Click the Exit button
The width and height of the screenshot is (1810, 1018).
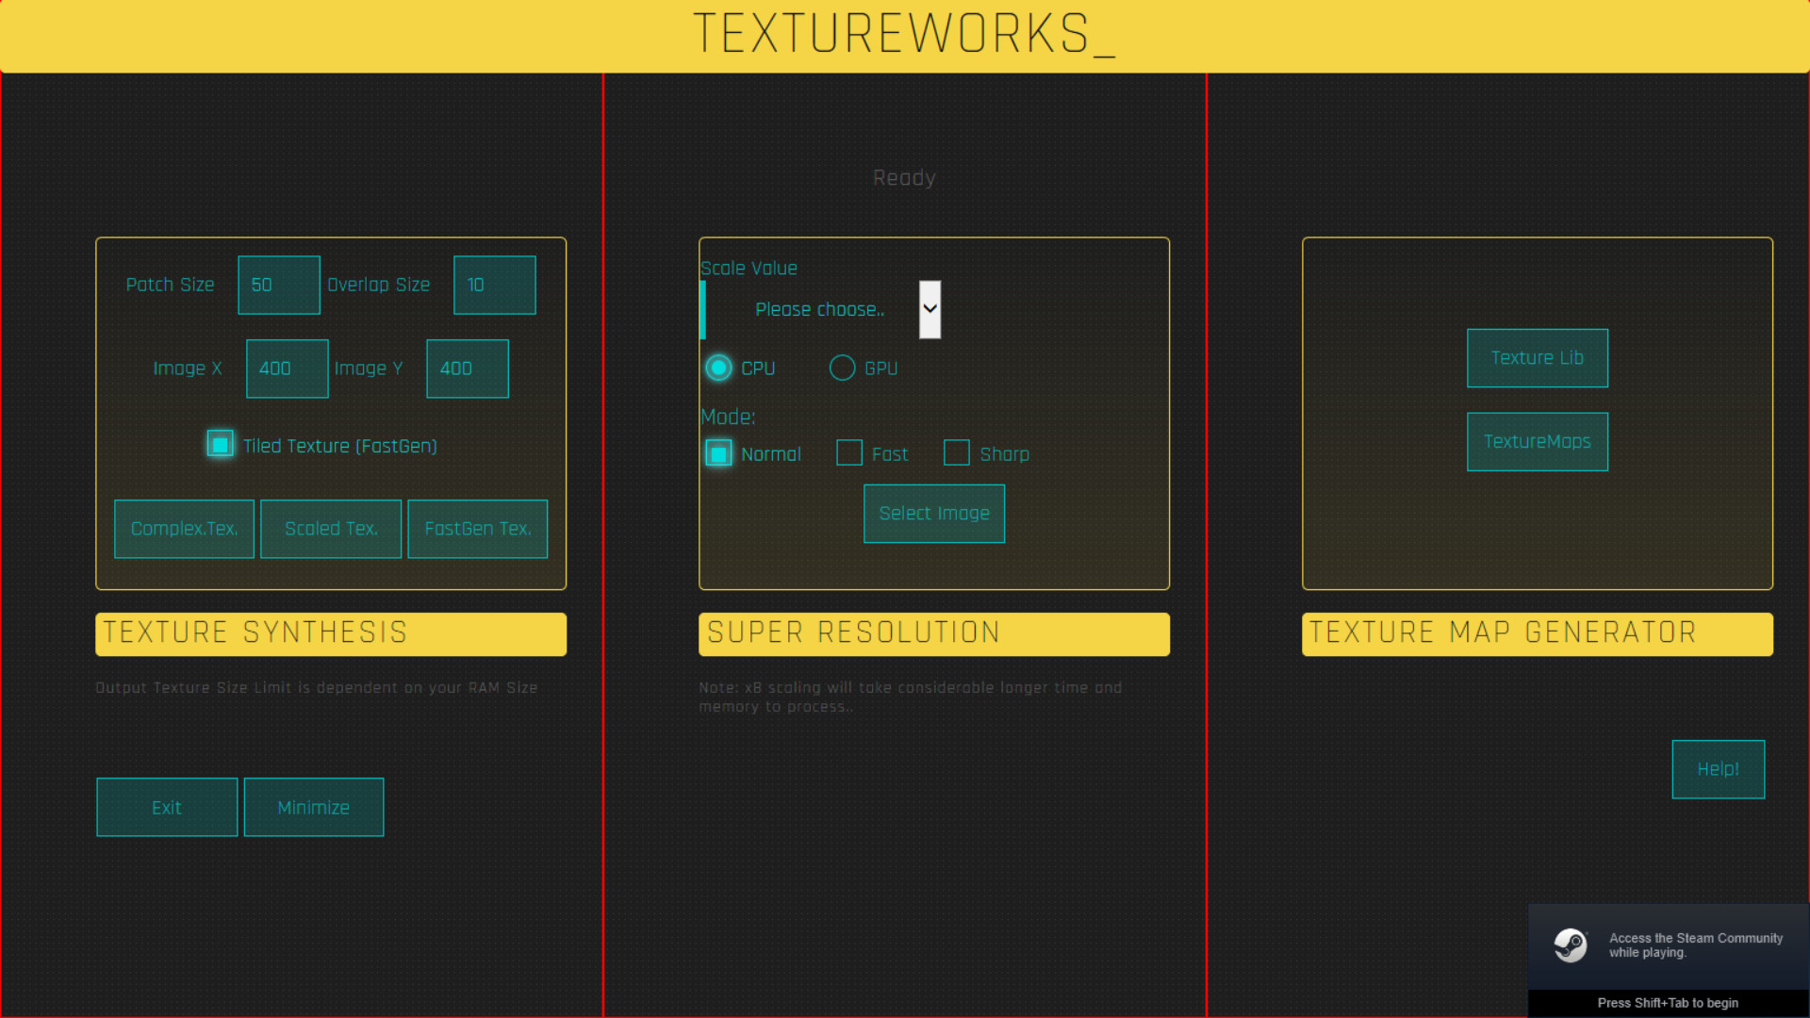[x=167, y=807]
